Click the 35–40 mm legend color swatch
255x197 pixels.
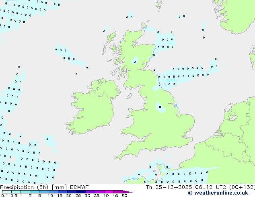[x=99, y=192]
